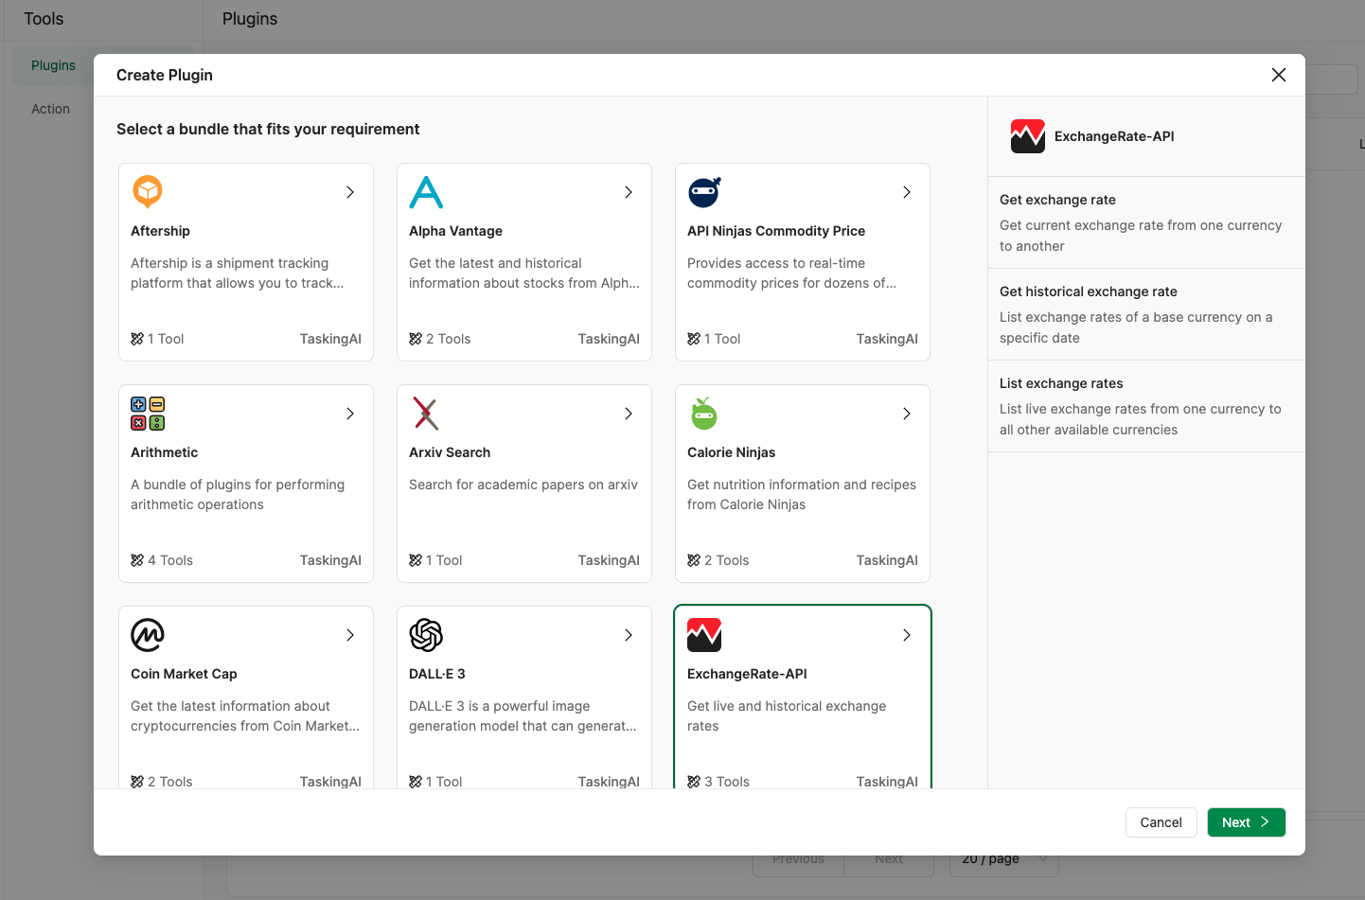Expand the Calorie Ninjas card chevron

907,414
